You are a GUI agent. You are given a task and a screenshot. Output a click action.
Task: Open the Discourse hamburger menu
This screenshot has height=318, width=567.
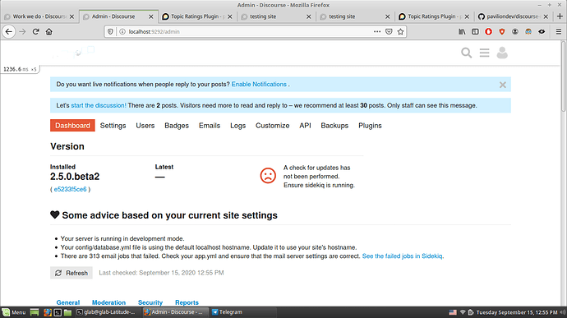tap(484, 53)
